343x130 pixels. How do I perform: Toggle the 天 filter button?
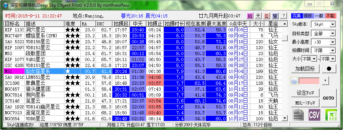click(x=258, y=16)
